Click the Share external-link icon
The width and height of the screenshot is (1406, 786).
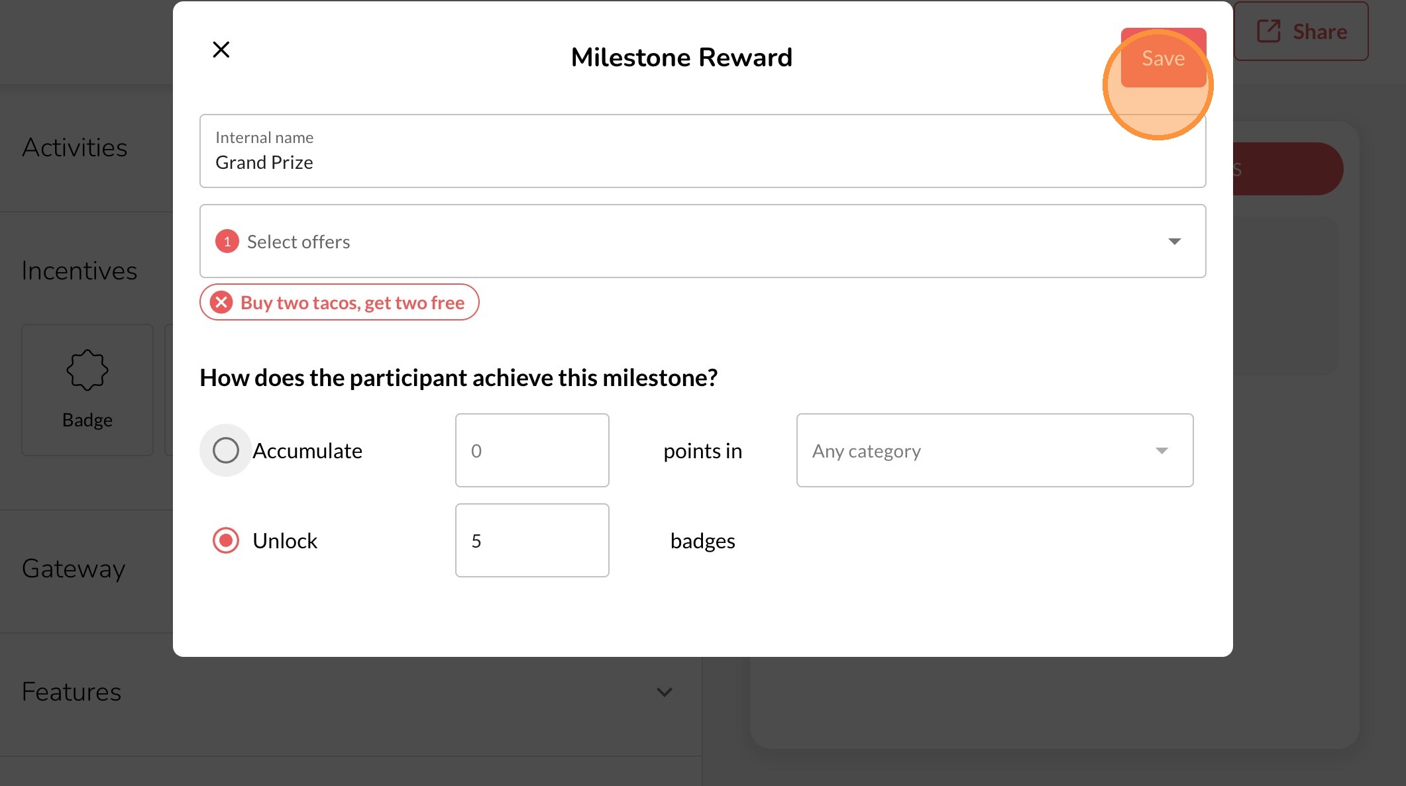point(1268,31)
